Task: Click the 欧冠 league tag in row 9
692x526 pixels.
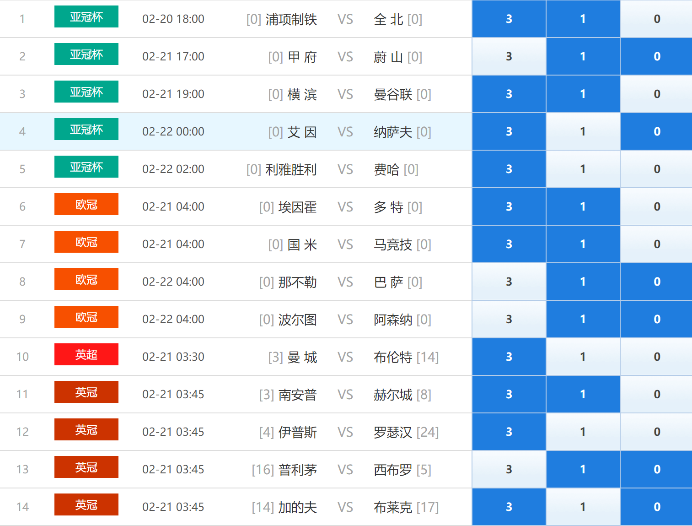Action: (86, 317)
